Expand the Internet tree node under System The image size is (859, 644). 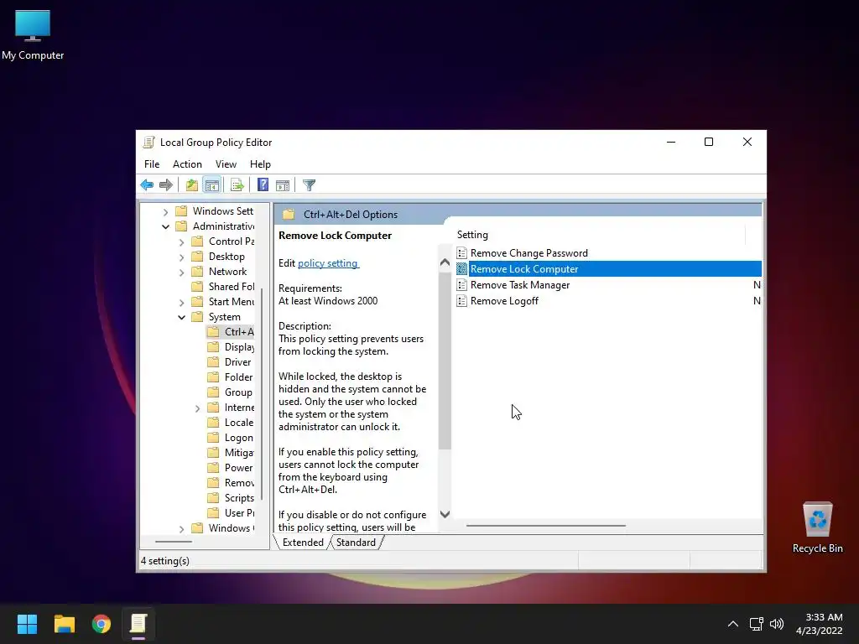click(x=198, y=408)
